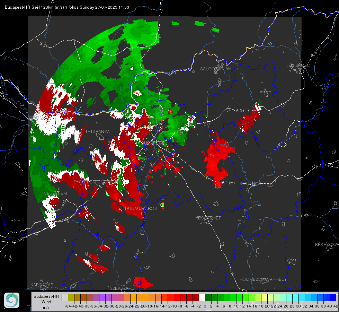
Task: Click the blue Heves county label
Action: pos(256,141)
